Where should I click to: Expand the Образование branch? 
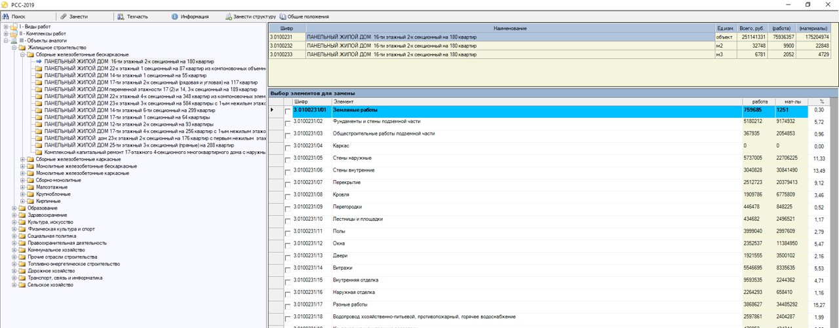click(x=14, y=208)
